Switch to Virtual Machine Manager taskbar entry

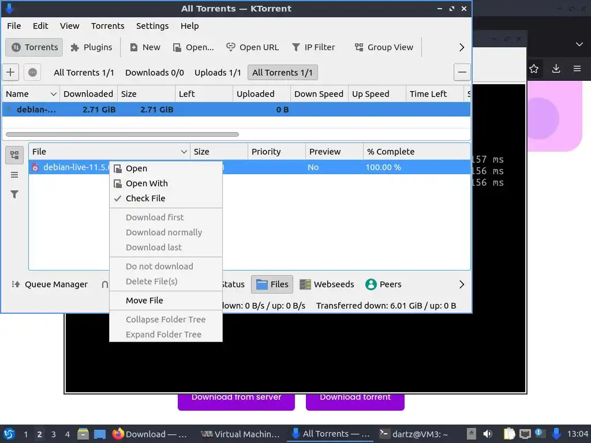240,434
